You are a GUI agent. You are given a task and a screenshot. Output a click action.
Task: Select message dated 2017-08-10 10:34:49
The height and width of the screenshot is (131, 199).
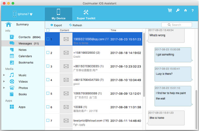(94, 80)
